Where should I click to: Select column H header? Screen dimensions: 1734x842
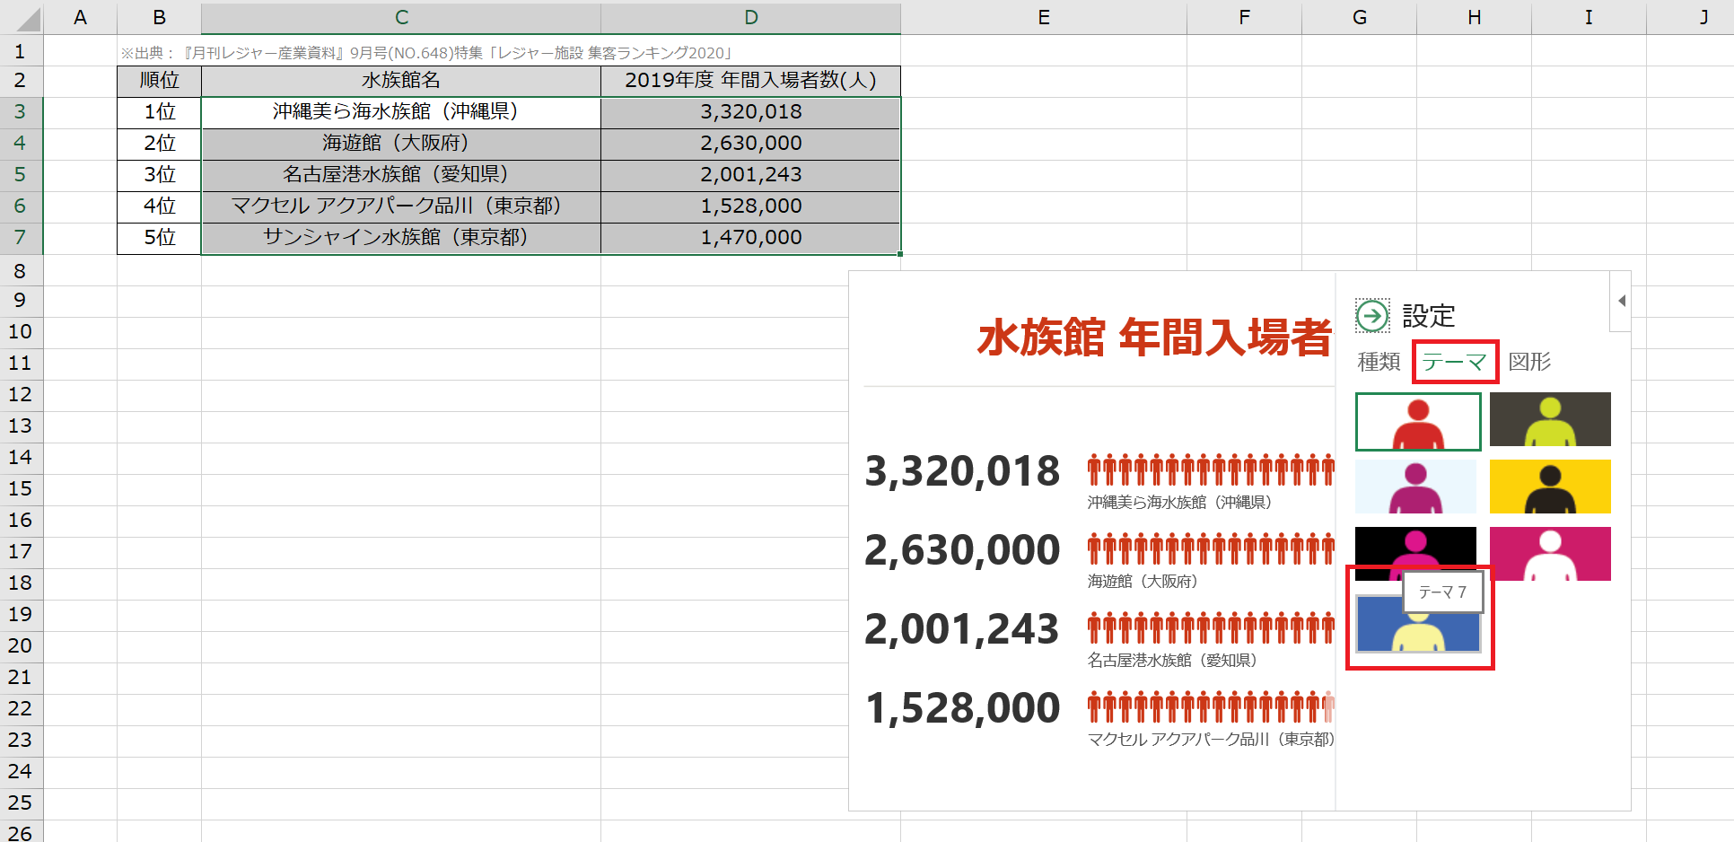1475,17
